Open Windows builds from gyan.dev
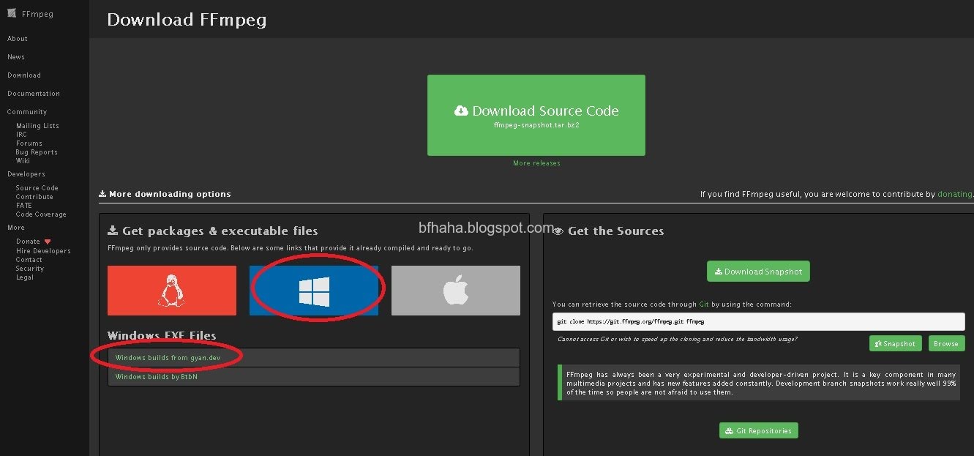The height and width of the screenshot is (456, 974). click(168, 358)
